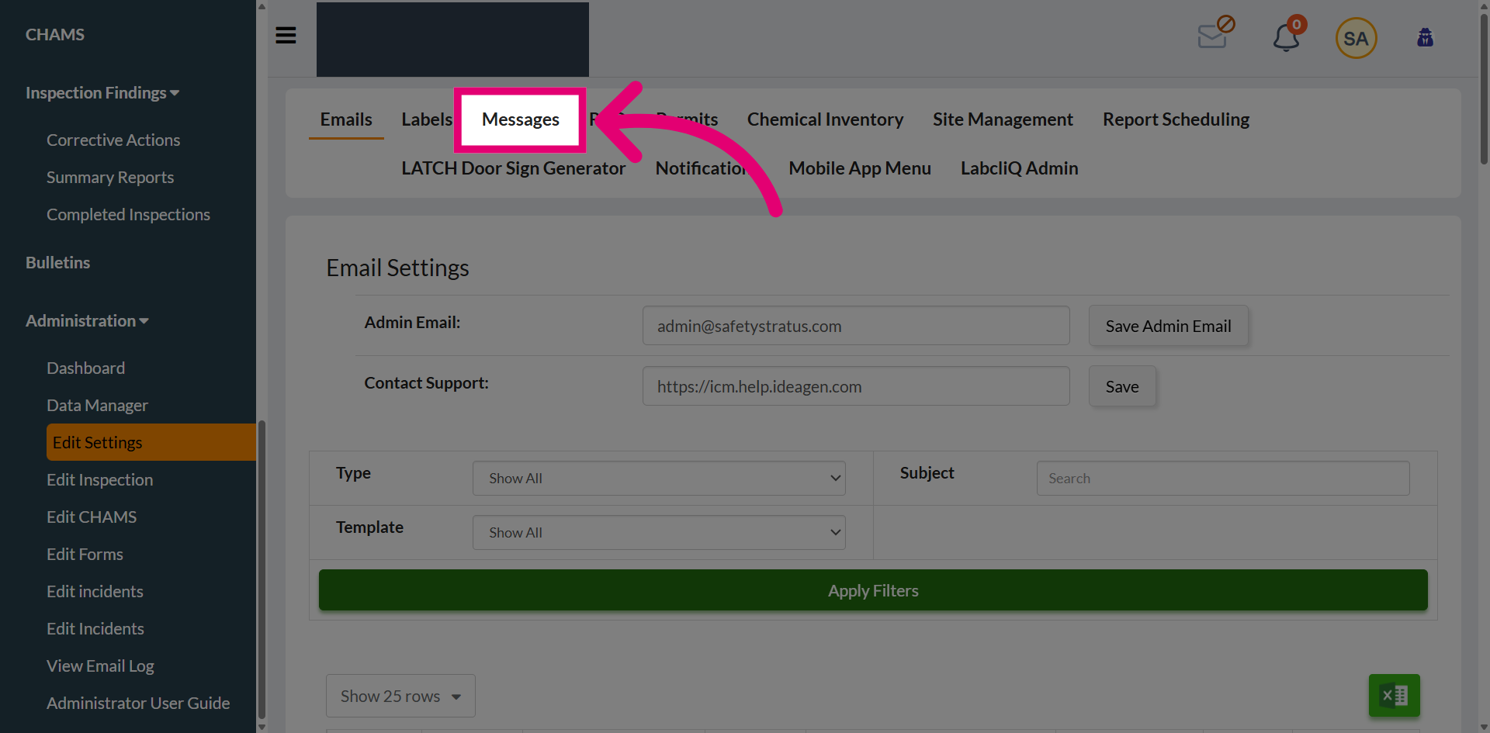Open Report Scheduling tab
This screenshot has height=733, width=1490.
click(x=1176, y=119)
